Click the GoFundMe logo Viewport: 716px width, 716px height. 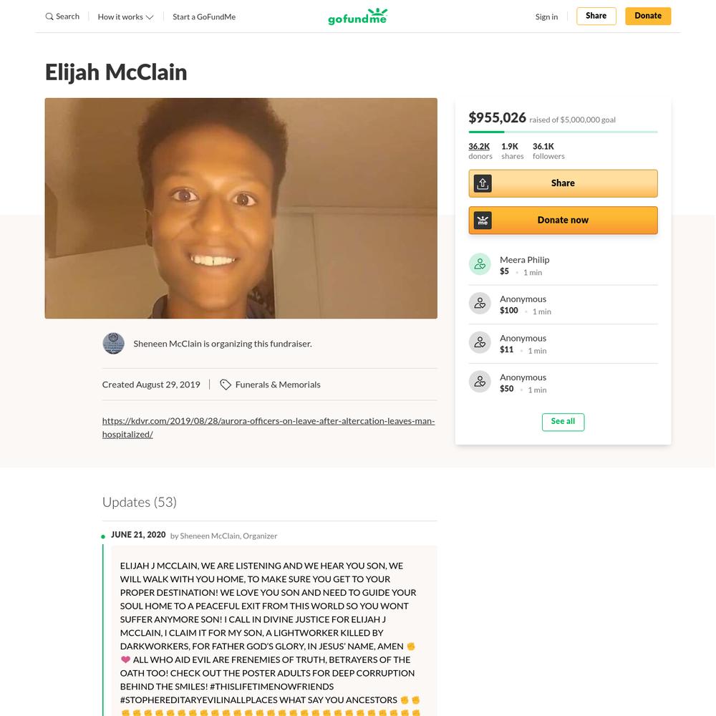(357, 16)
